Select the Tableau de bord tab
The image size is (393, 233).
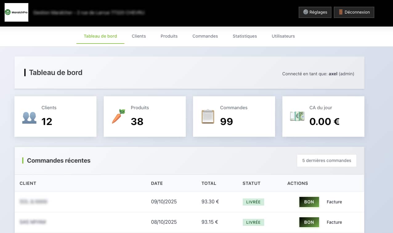[x=100, y=36]
